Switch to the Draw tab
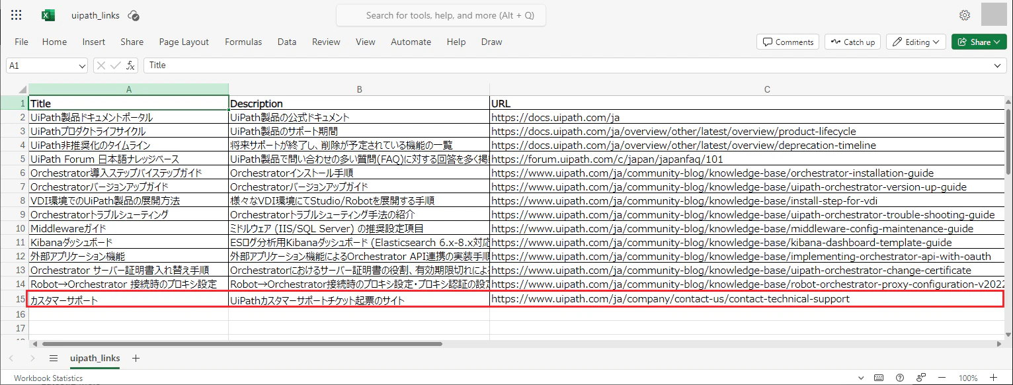1013x385 pixels. 491,42
